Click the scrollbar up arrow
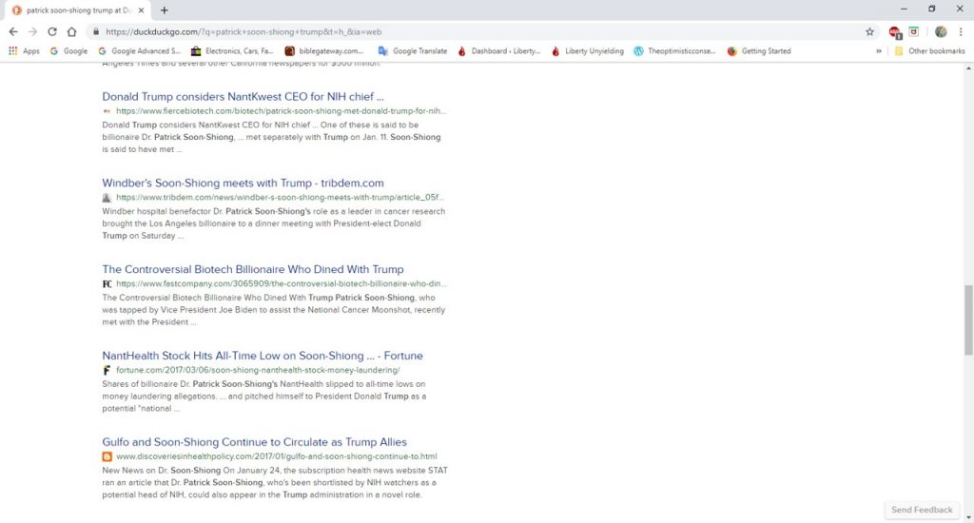Image resolution: width=974 pixels, height=523 pixels. [967, 67]
